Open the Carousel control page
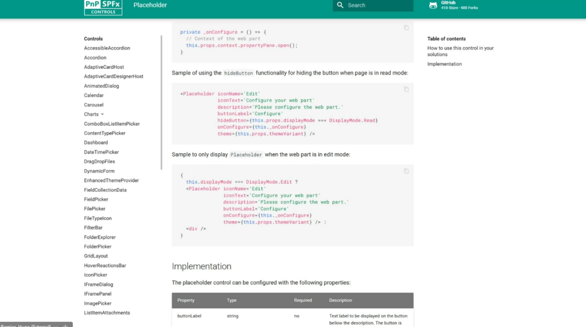This screenshot has width=586, height=327. [94, 105]
